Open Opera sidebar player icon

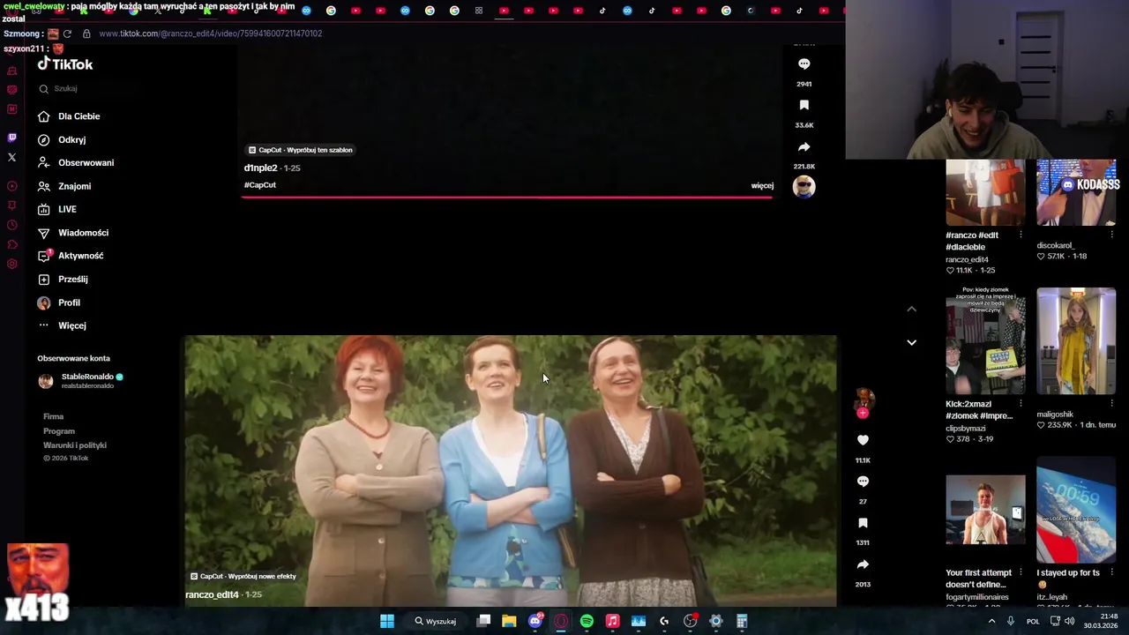tap(11, 186)
